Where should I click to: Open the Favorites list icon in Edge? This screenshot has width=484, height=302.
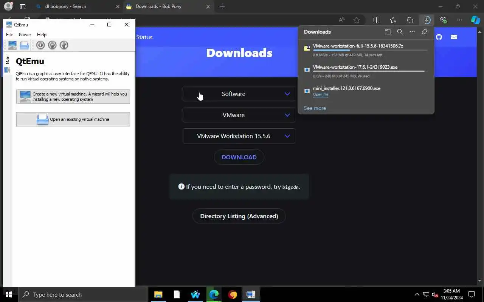(x=393, y=20)
